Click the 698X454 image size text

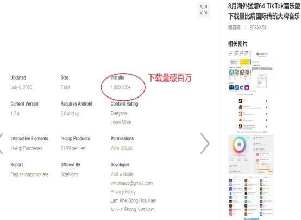point(258,28)
